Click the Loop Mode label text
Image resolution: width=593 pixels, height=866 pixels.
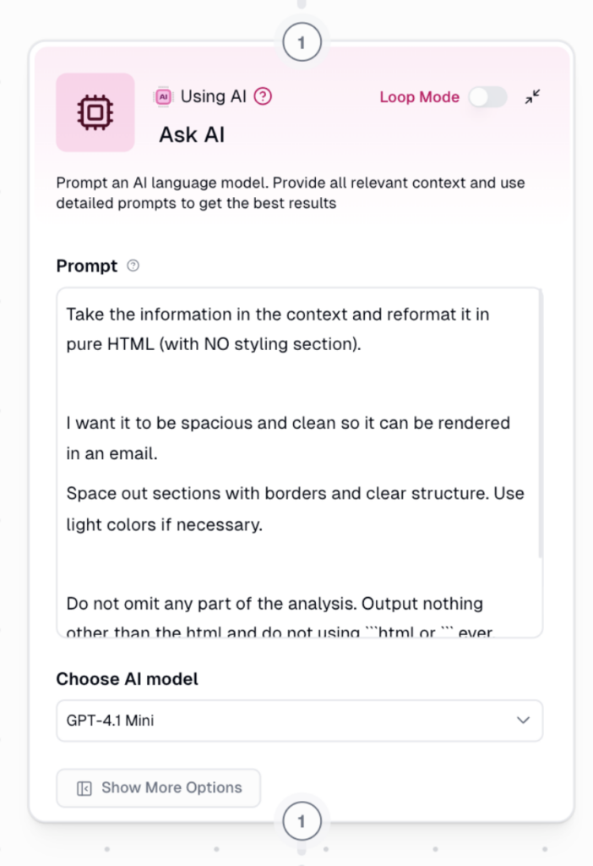point(419,97)
